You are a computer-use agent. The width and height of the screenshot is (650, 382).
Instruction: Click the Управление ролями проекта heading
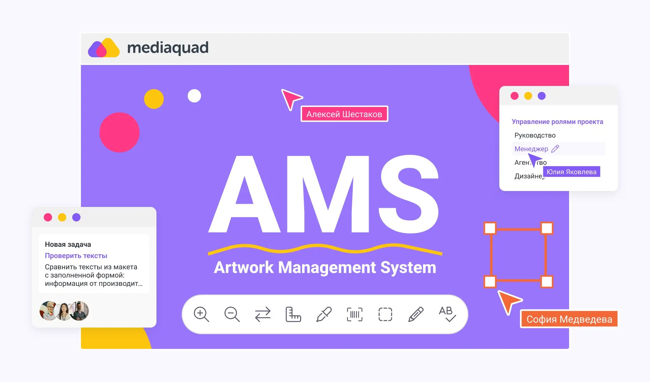557,122
